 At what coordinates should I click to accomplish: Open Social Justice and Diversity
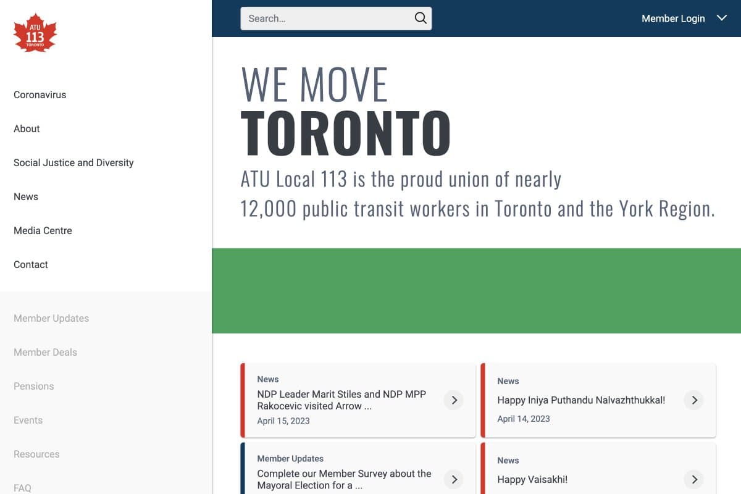click(73, 163)
